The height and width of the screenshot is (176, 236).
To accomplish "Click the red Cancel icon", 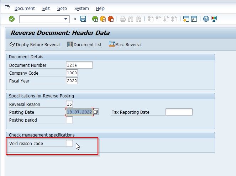I will point(111,19).
